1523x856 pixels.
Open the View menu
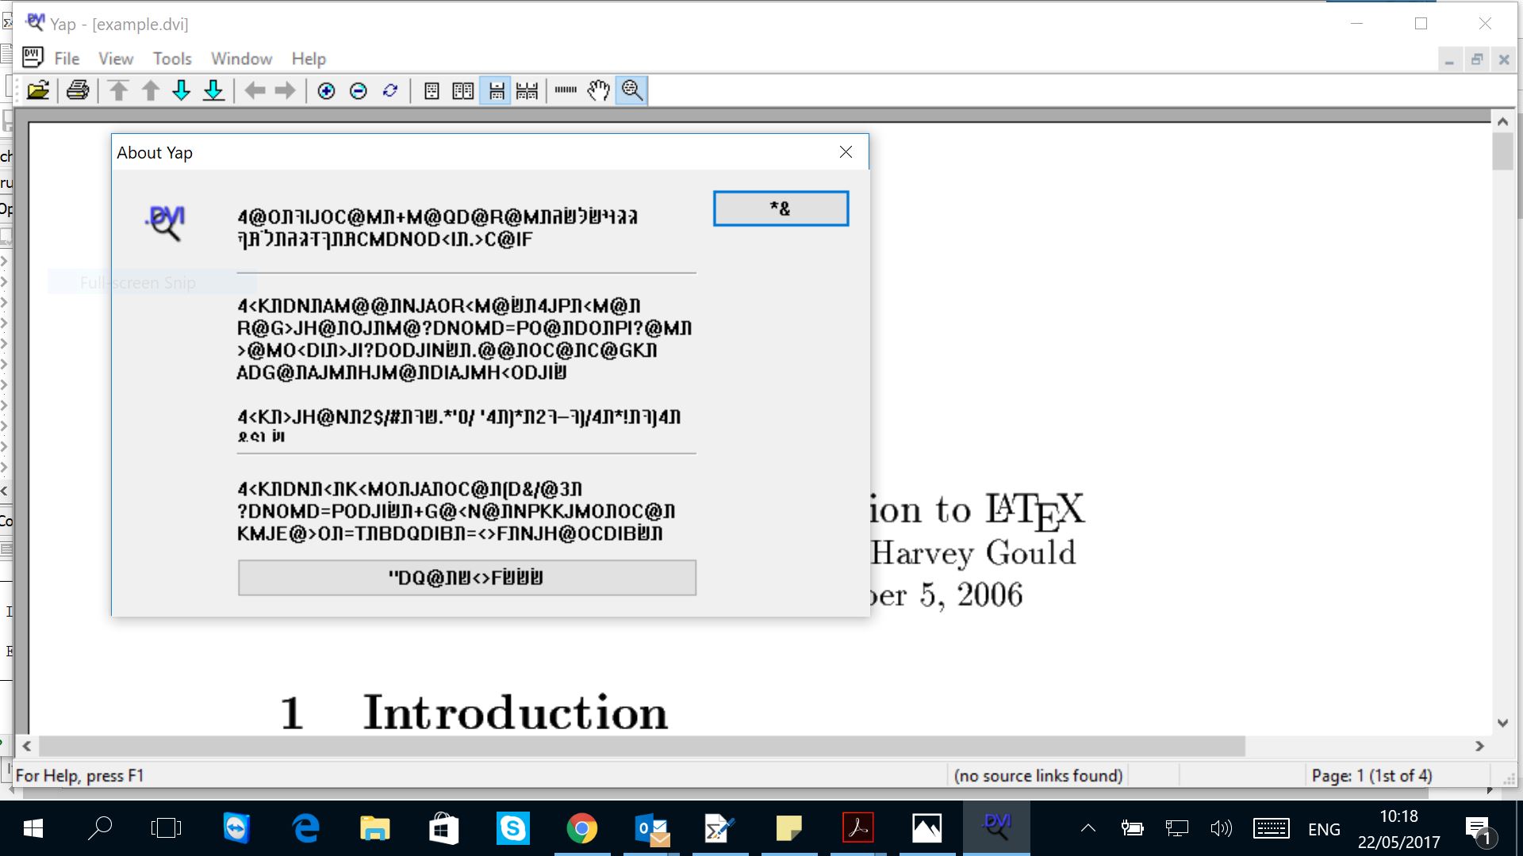116,59
